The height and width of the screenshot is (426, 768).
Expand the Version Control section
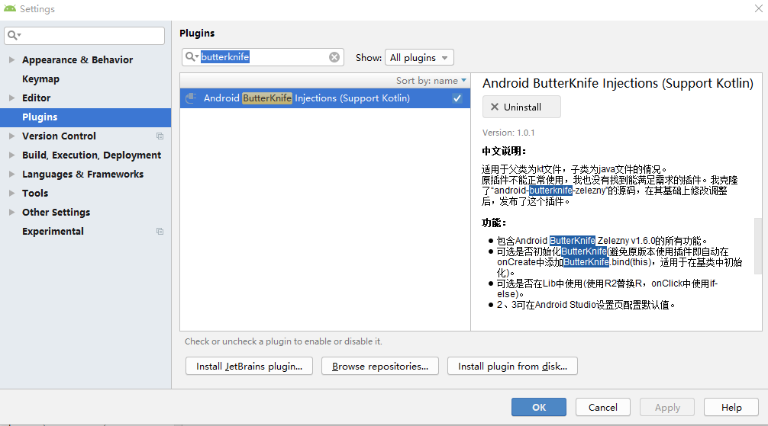coord(11,136)
